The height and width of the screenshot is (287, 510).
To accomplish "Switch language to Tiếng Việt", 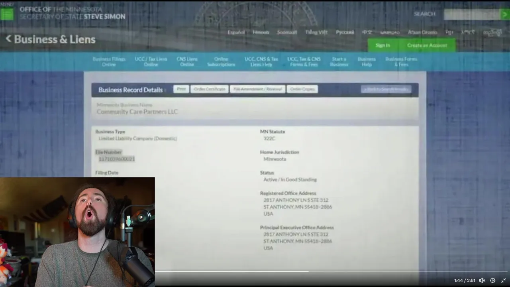I will [316, 32].
